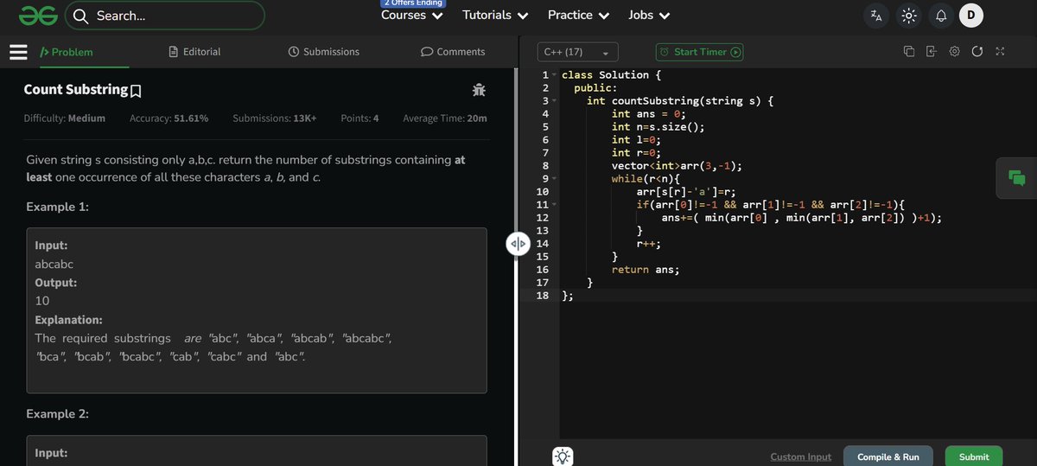1037x466 pixels.
Task: Bookmark the Count Substring problem
Action: pyautogui.click(x=136, y=90)
